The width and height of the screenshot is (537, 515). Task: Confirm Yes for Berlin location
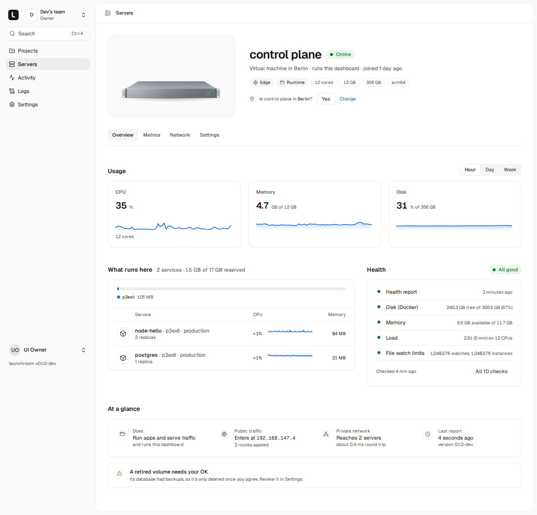tap(326, 99)
